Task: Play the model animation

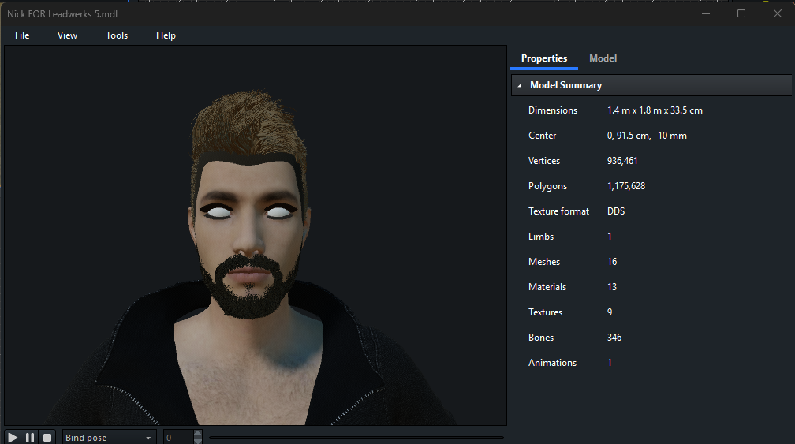Action: pyautogui.click(x=13, y=437)
